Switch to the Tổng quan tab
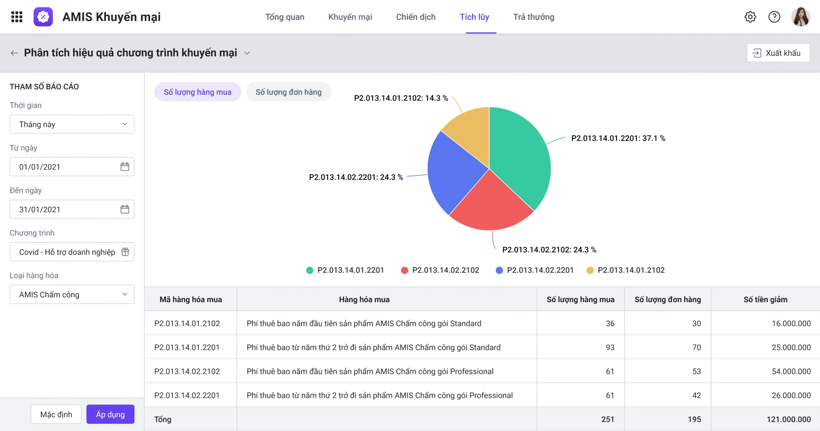 click(x=285, y=17)
